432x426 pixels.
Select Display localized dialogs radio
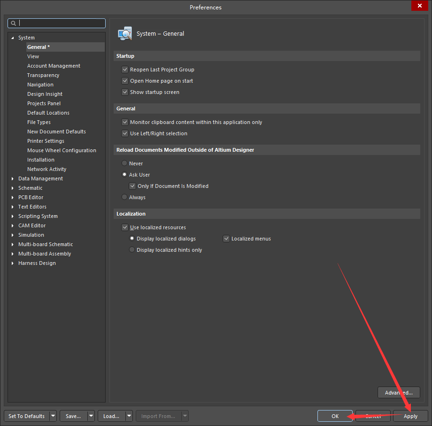coord(132,239)
